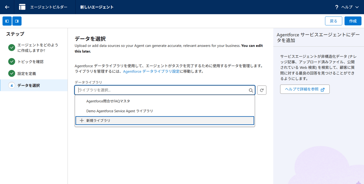Click the ステップ sidebar heading

15,34
